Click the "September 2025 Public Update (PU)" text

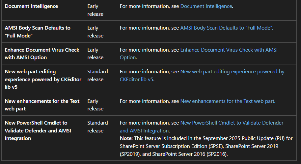244,138
